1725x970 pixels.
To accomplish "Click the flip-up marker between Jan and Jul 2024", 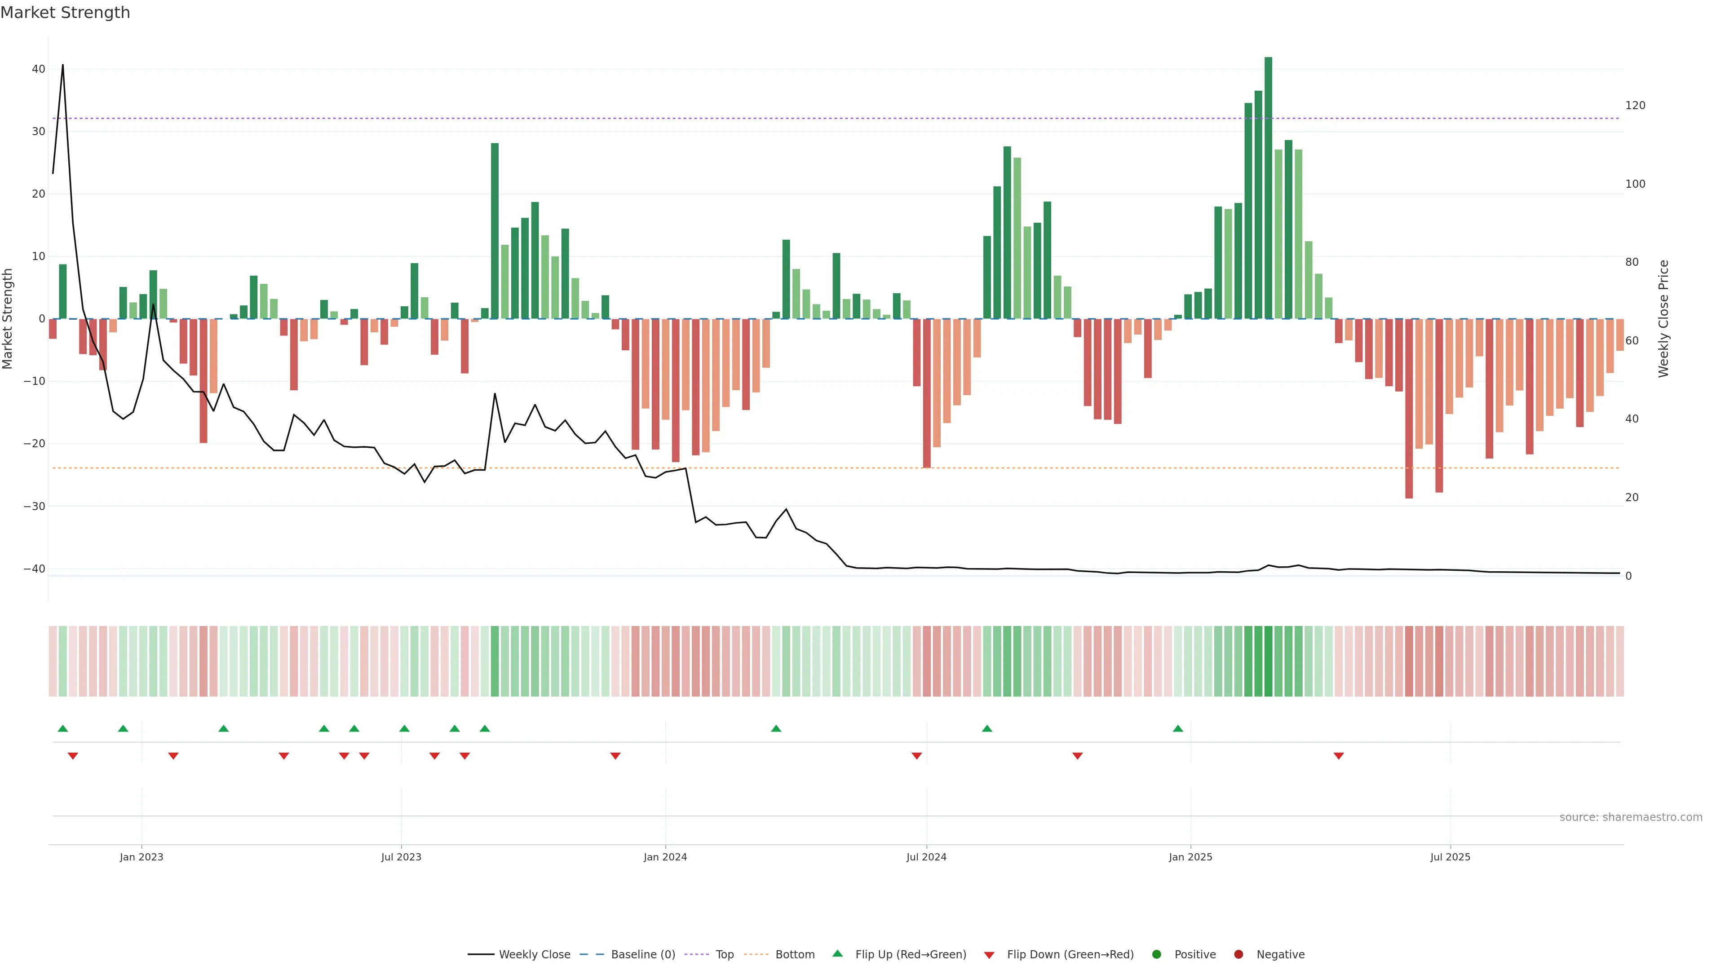I will [776, 728].
